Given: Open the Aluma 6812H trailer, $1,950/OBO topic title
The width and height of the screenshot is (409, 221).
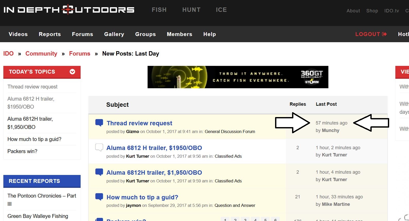Looking at the screenshot, I should click(x=154, y=173).
